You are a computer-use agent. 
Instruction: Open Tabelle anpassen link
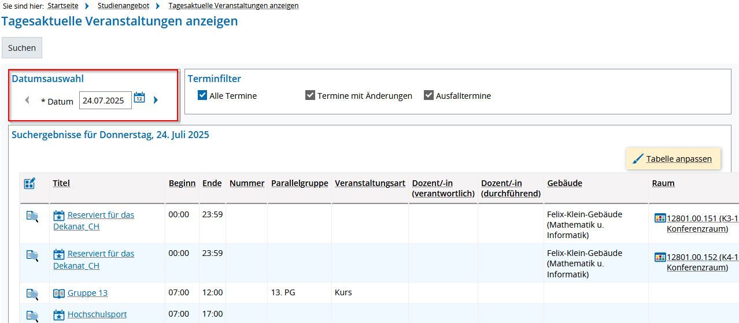point(679,159)
